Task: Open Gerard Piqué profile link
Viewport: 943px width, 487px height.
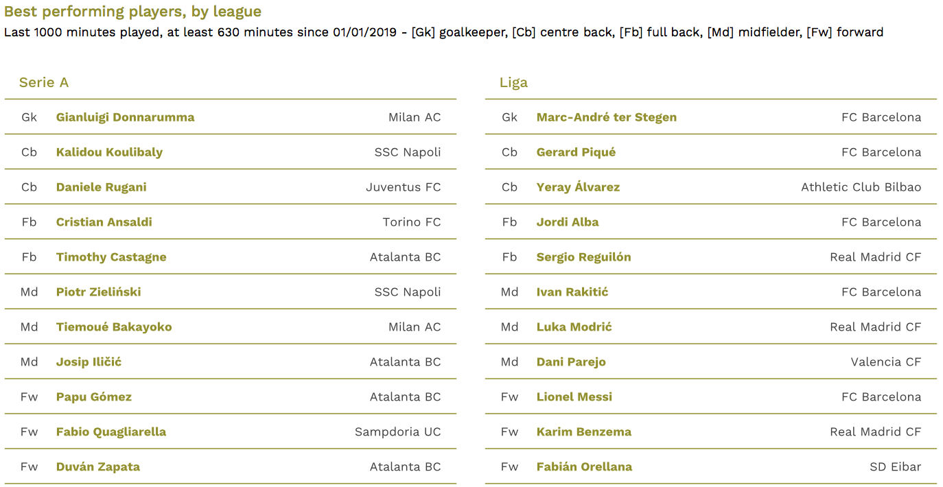Action: (x=576, y=152)
